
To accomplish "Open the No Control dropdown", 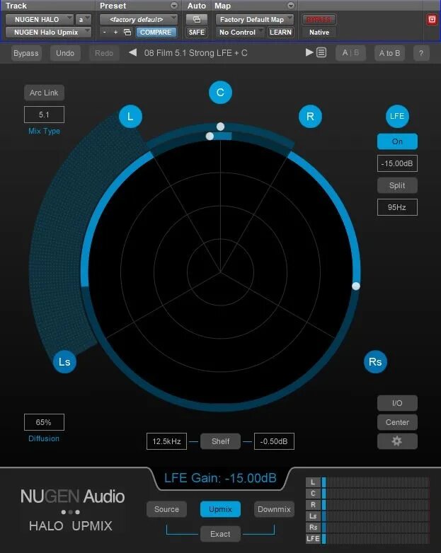I will 240,33.
